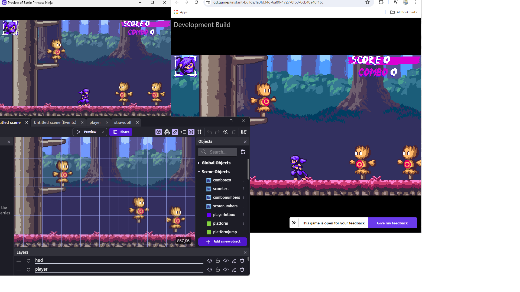Screen dimensions: 520x292
Task: Click Add a new object button
Action: [x=223, y=241]
